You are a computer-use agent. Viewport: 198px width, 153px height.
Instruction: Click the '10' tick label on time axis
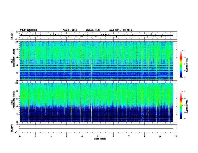(x=176, y=136)
